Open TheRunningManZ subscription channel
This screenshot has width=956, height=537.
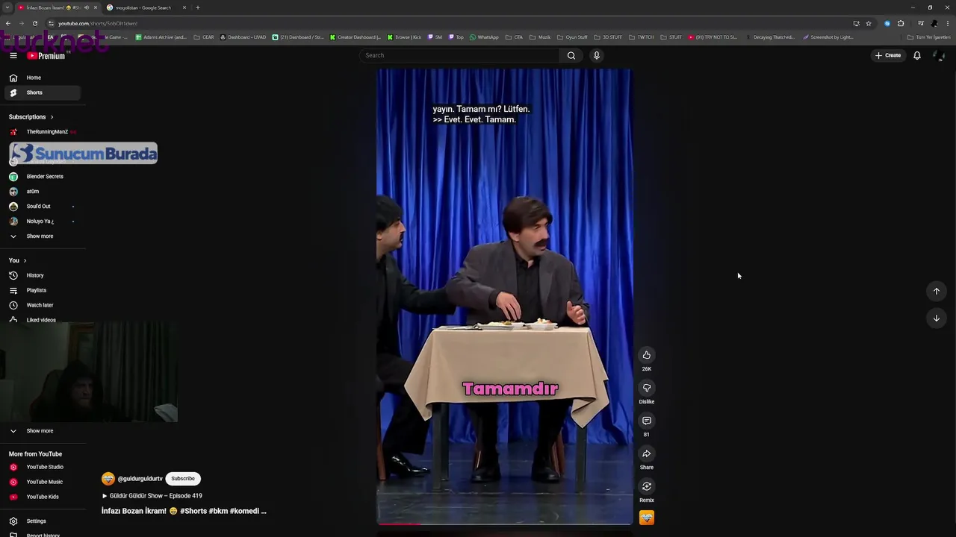42,132
